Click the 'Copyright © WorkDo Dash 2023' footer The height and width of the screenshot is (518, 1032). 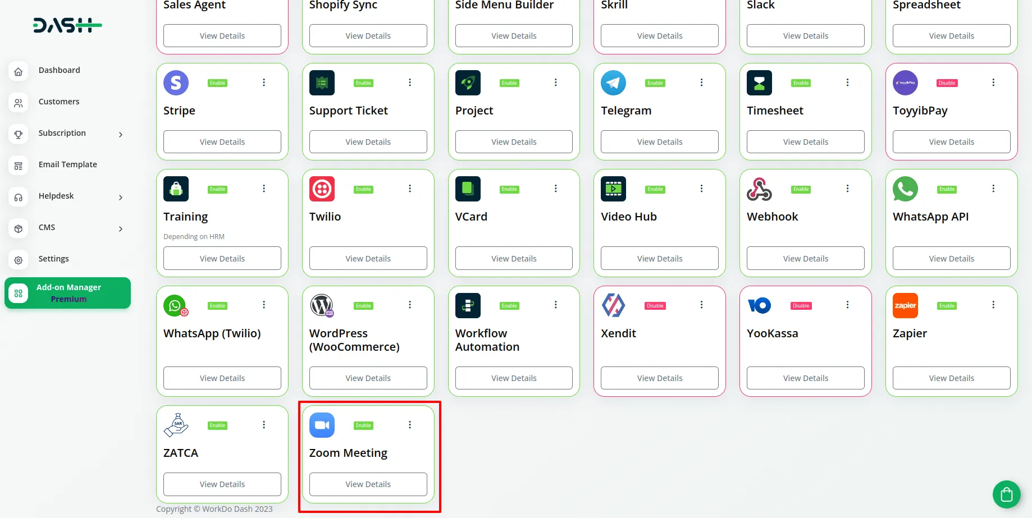(x=214, y=509)
